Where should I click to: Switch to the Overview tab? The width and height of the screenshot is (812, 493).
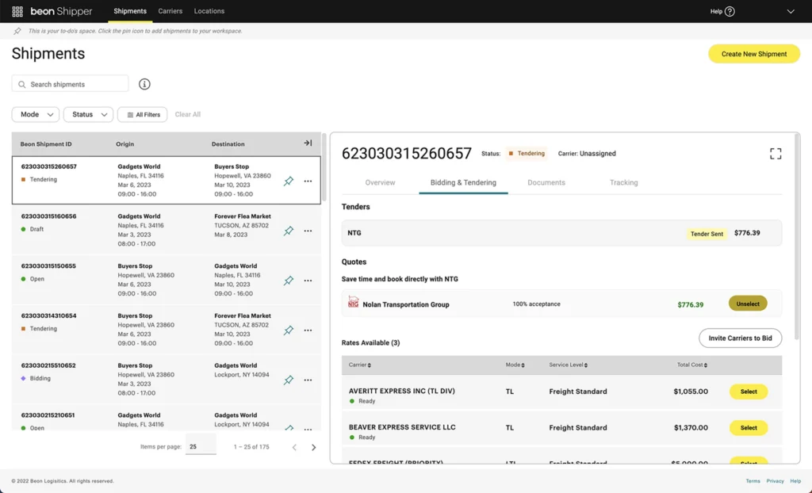tap(380, 183)
